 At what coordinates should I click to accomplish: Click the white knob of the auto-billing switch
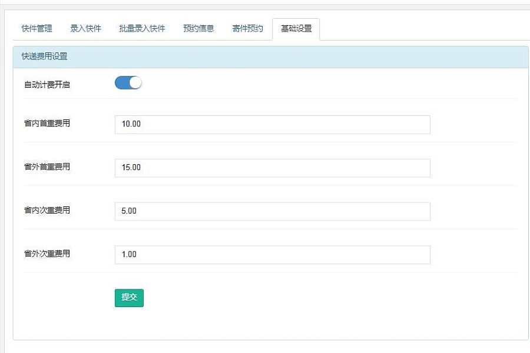click(135, 83)
